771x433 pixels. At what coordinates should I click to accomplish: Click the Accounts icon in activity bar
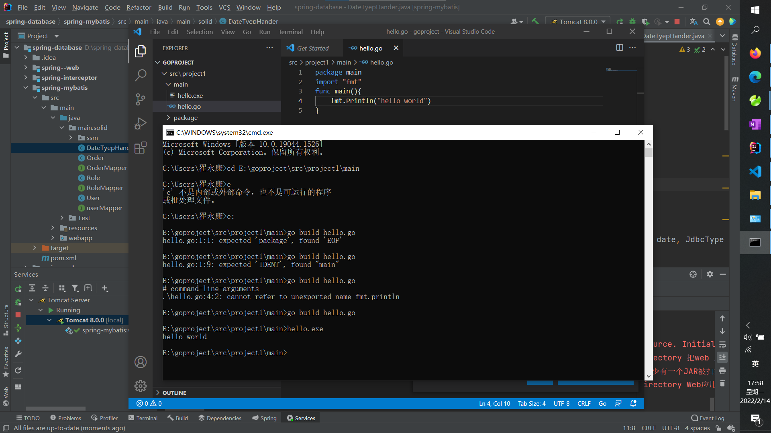point(141,362)
